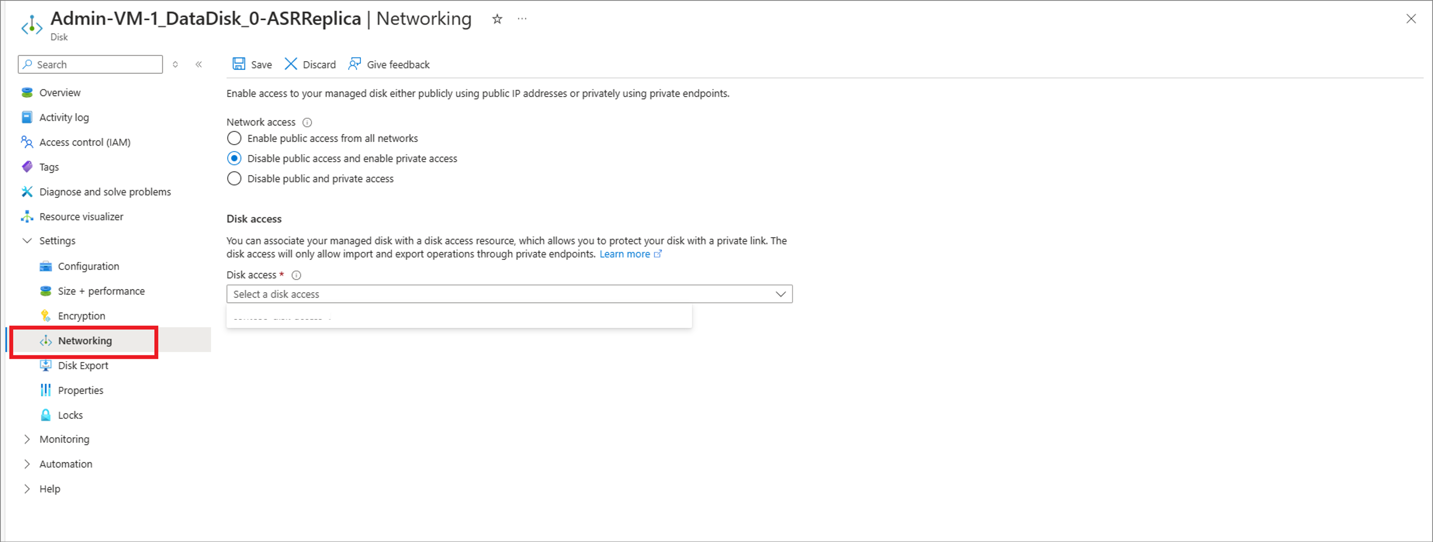Select Disable public access and enable private access
The height and width of the screenshot is (542, 1433).
234,158
